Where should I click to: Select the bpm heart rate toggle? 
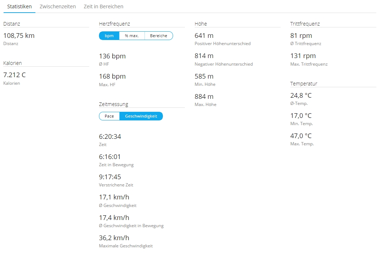[109, 36]
